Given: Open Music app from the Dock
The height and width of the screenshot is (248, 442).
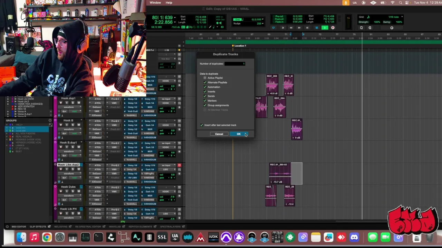Looking at the screenshot, I should click(34, 237).
